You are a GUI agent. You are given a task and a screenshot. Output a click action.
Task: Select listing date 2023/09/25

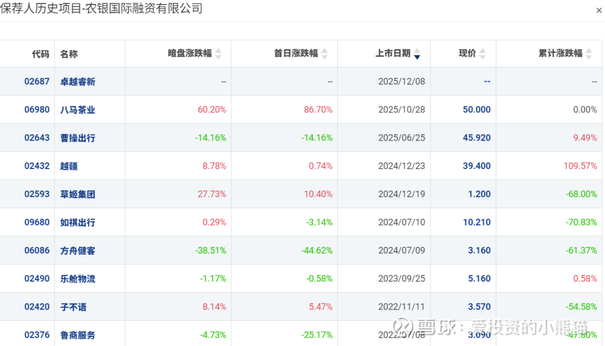tap(402, 278)
